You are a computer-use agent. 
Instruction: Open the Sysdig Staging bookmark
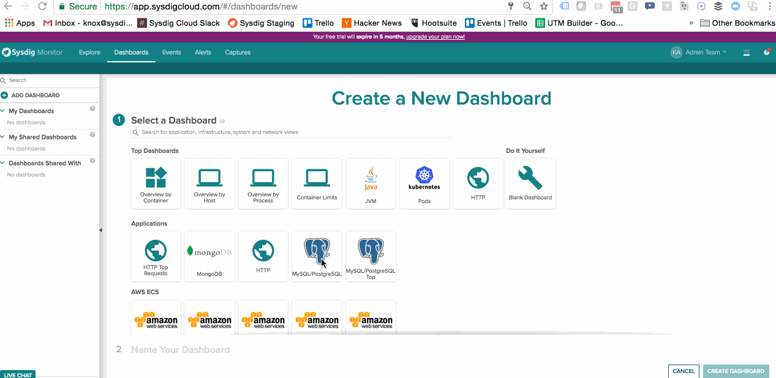point(261,23)
